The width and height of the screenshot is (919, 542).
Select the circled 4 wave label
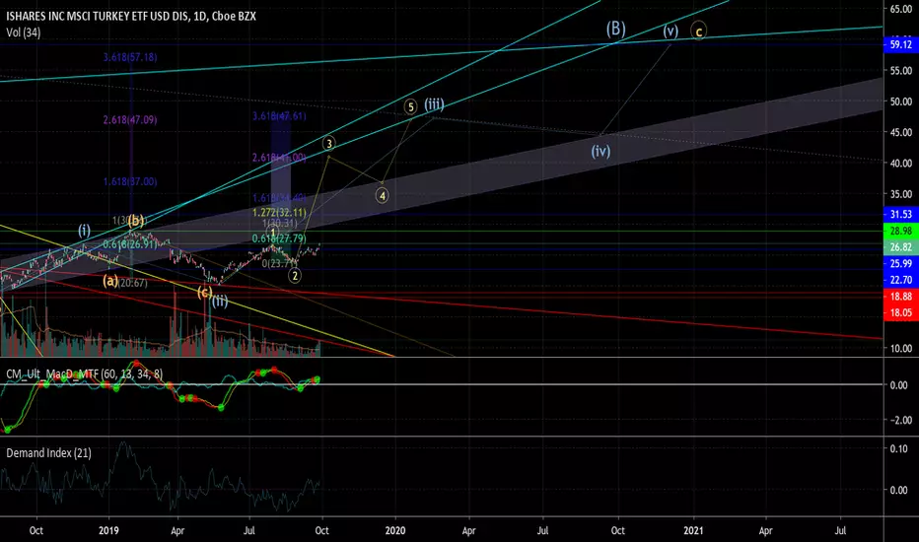point(383,196)
